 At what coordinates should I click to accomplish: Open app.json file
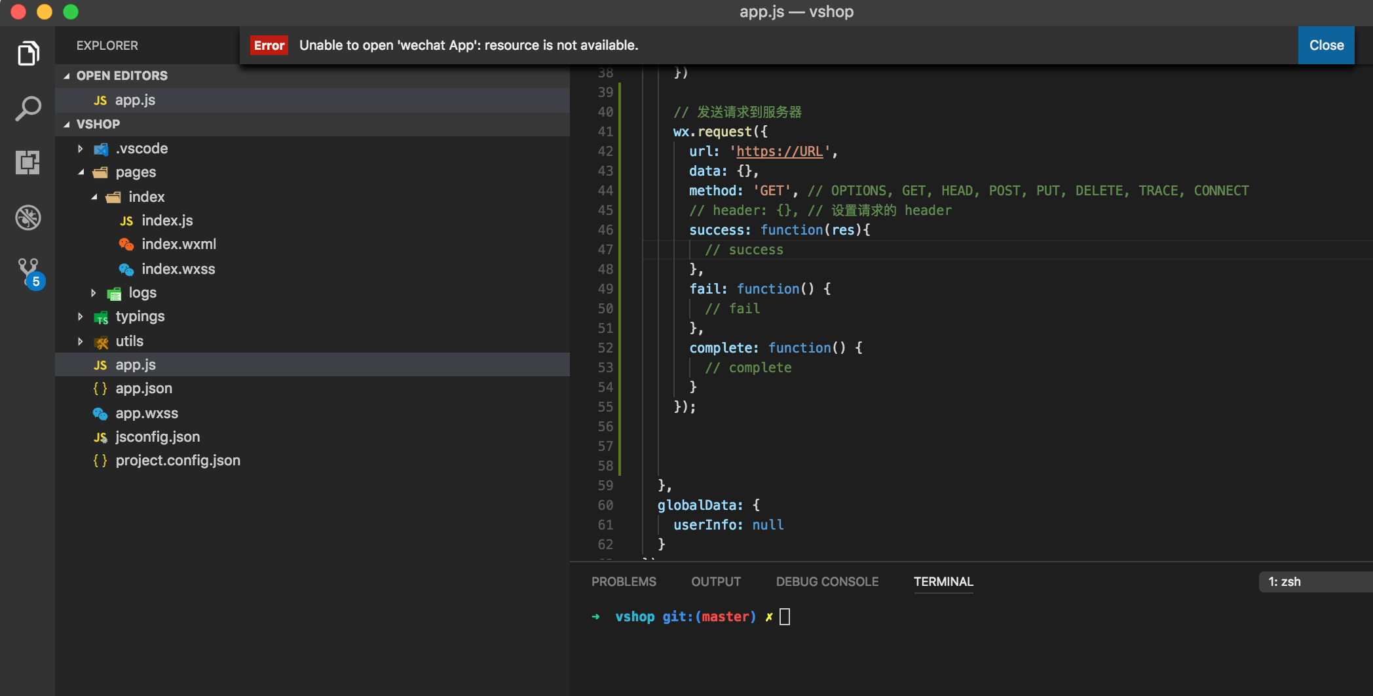(143, 389)
